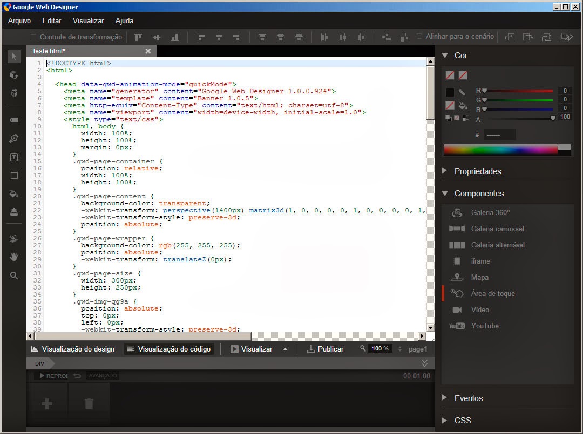This screenshot has height=434, width=583.
Task: Select the Paint bucket fill tool
Action: click(x=13, y=193)
